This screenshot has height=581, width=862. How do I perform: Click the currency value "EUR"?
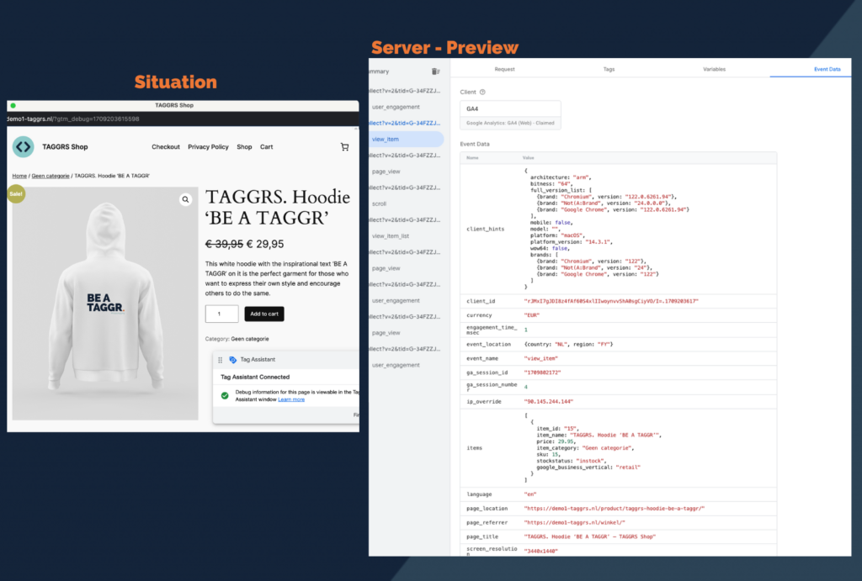[532, 315]
